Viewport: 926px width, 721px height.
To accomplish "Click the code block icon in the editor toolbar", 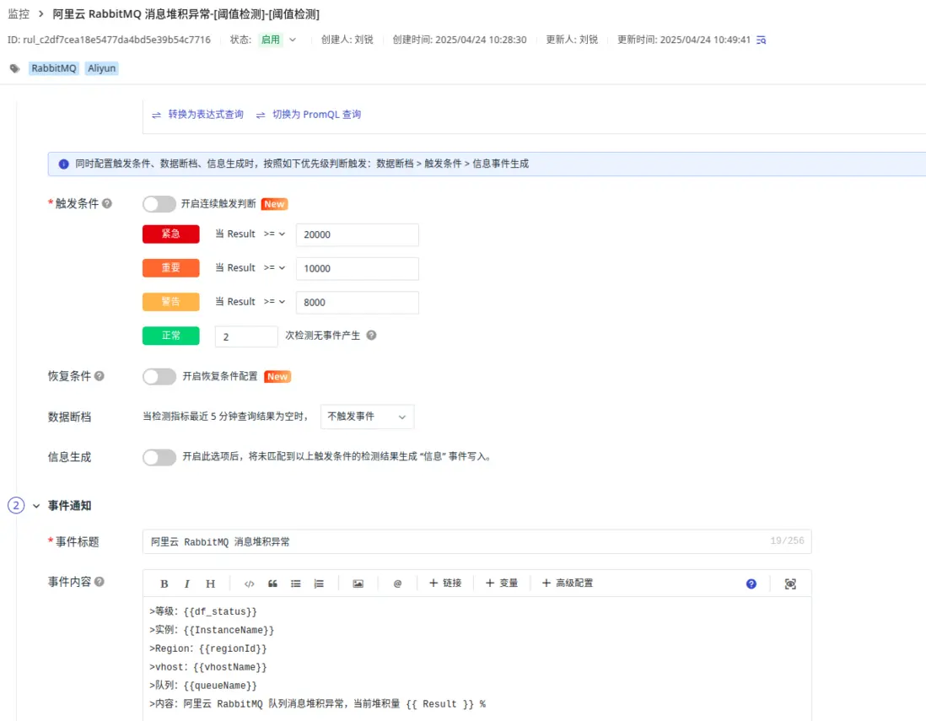I will tap(248, 583).
